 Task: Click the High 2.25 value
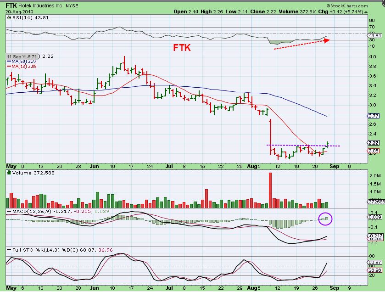pos(212,11)
